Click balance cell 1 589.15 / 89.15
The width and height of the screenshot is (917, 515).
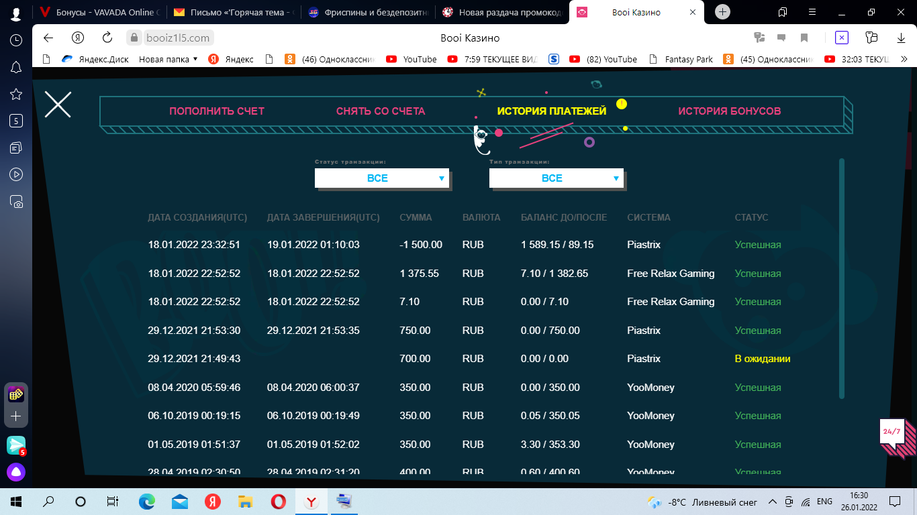pos(557,245)
